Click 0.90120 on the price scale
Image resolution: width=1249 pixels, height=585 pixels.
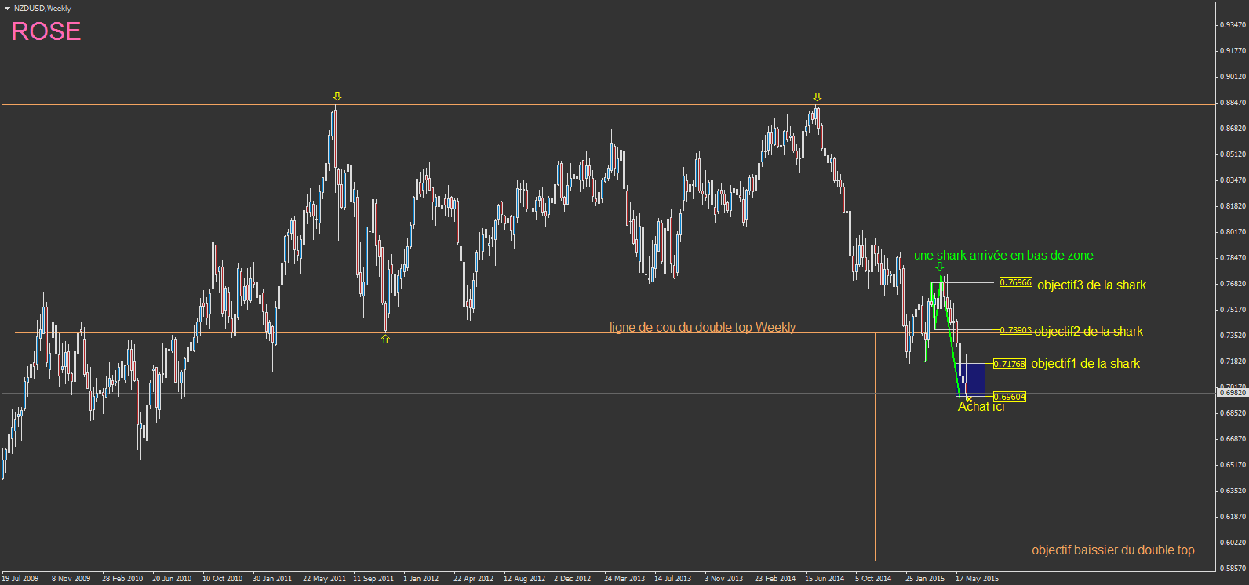pyautogui.click(x=1232, y=77)
